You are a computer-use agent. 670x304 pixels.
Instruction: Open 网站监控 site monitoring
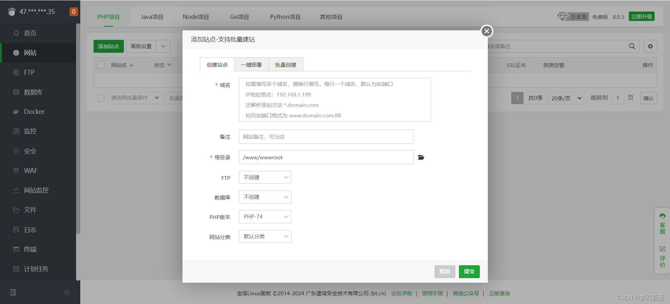click(x=38, y=190)
